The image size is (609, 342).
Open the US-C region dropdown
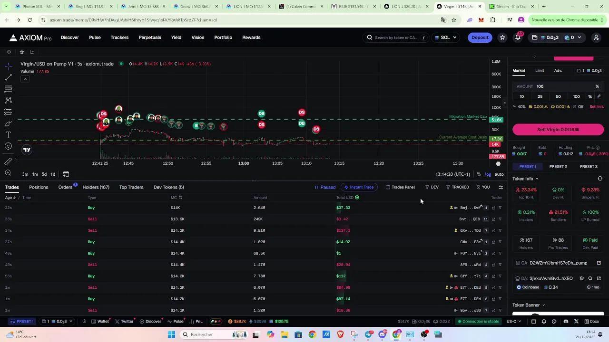[x=513, y=322]
